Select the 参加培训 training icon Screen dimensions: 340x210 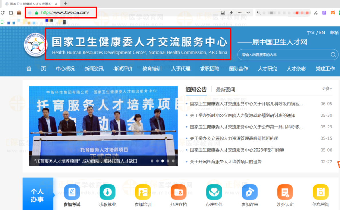point(143,192)
